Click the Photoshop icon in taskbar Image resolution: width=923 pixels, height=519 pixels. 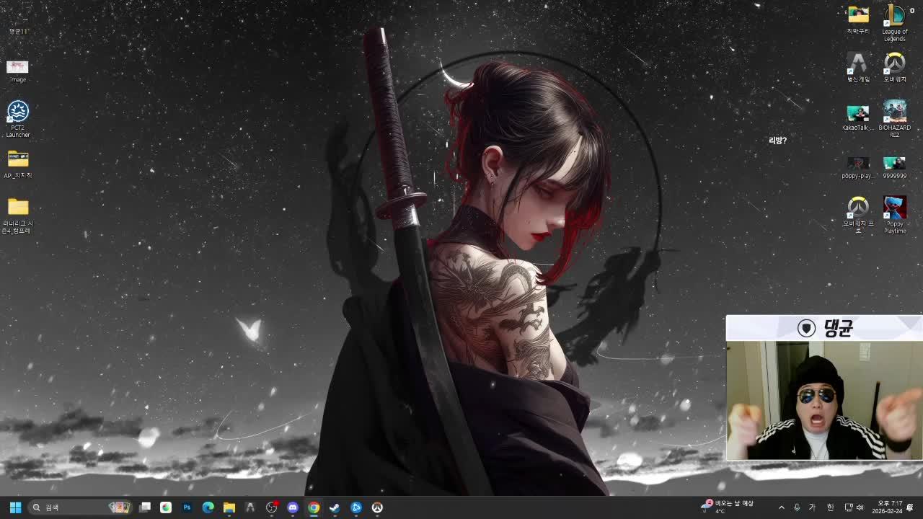(187, 507)
